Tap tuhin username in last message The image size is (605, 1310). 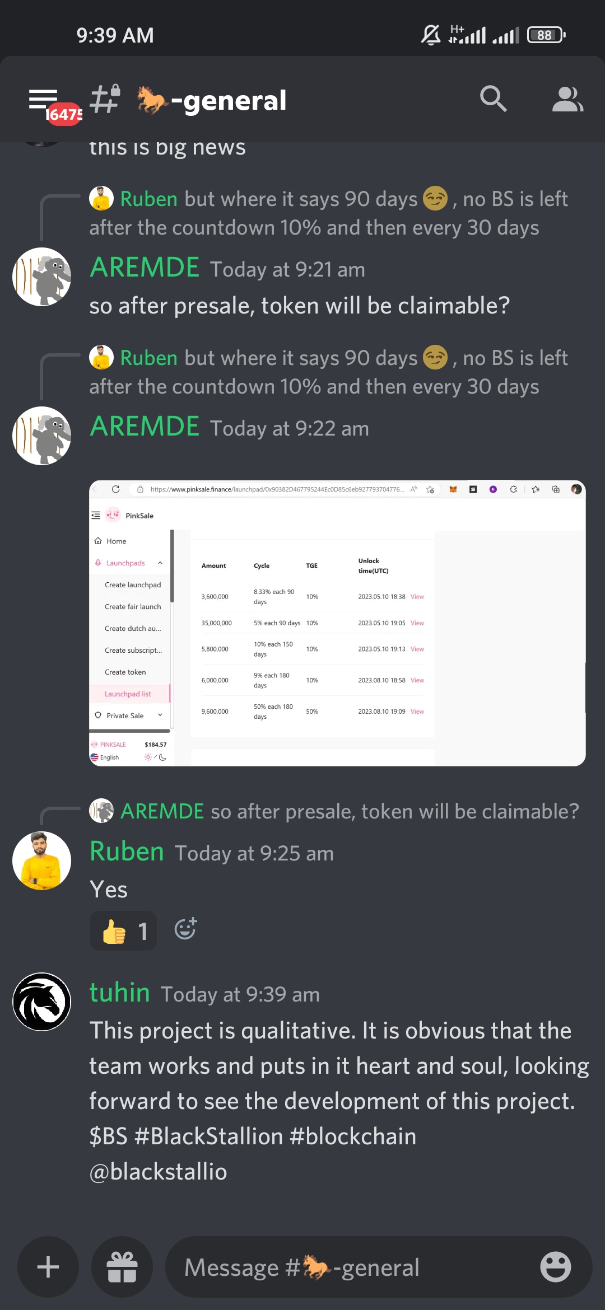click(120, 993)
